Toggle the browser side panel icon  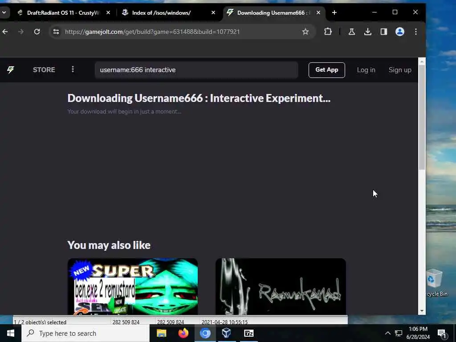[383, 32]
